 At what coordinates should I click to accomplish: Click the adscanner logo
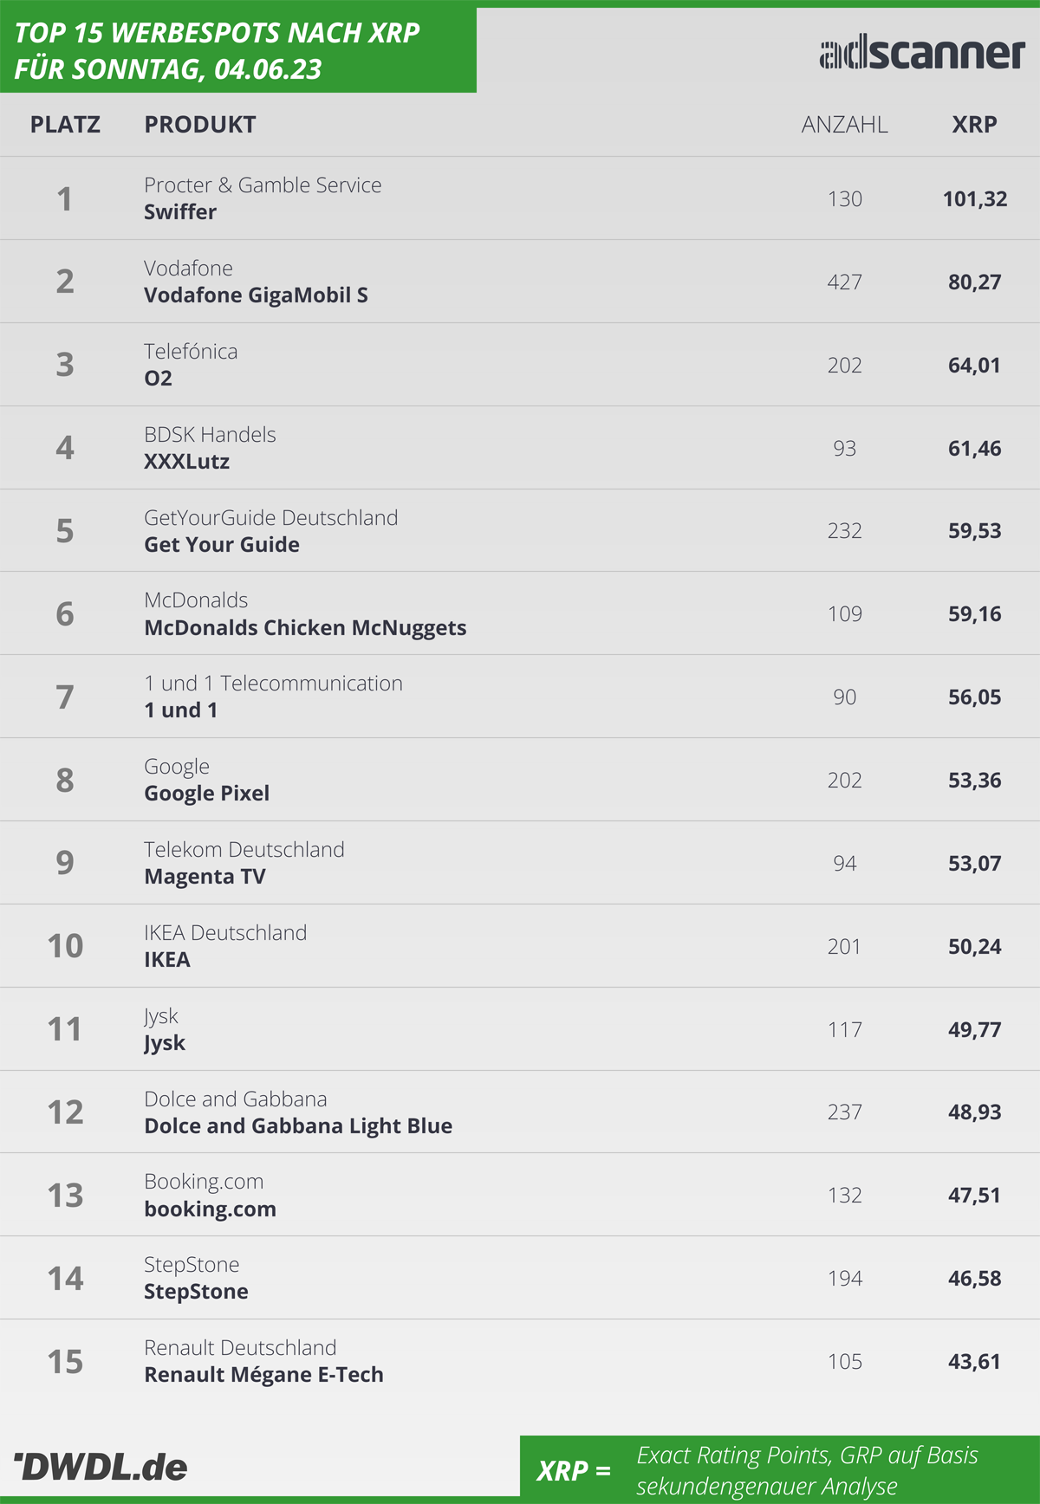pos(922,54)
